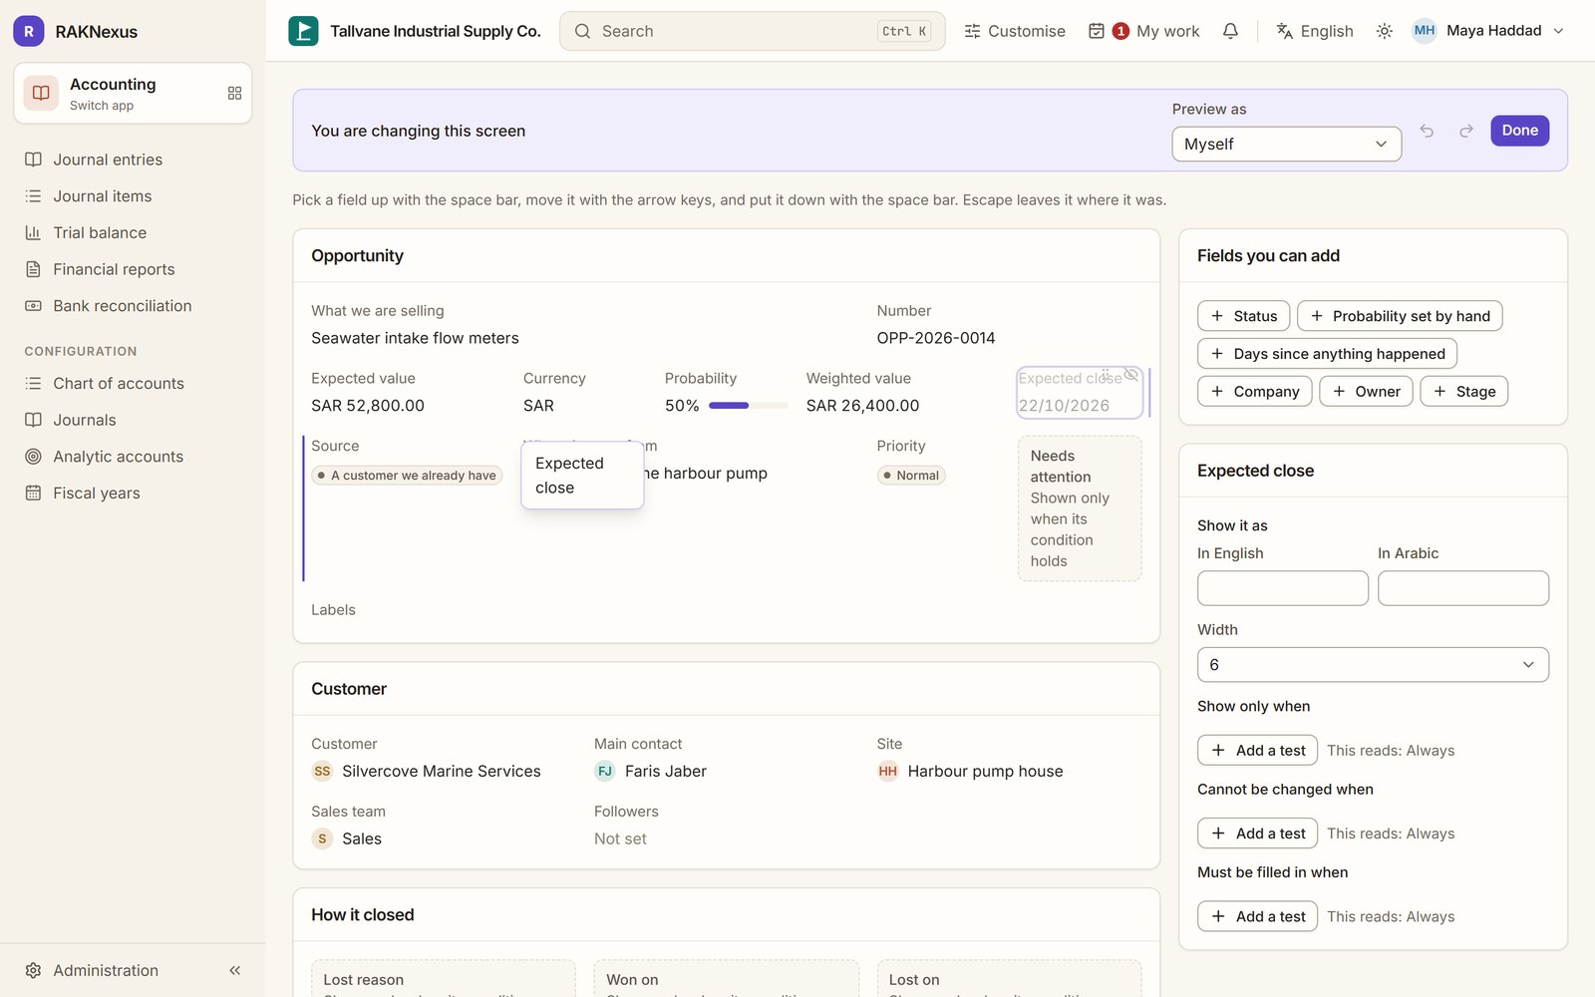Click the Probability 50% progress bar
This screenshot has height=997, width=1595.
[x=748, y=406]
